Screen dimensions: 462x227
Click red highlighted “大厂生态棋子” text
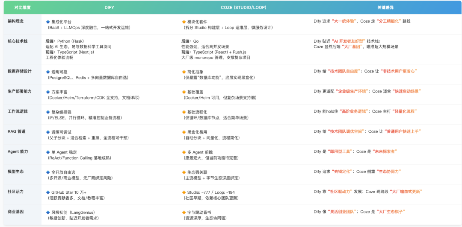391,212
